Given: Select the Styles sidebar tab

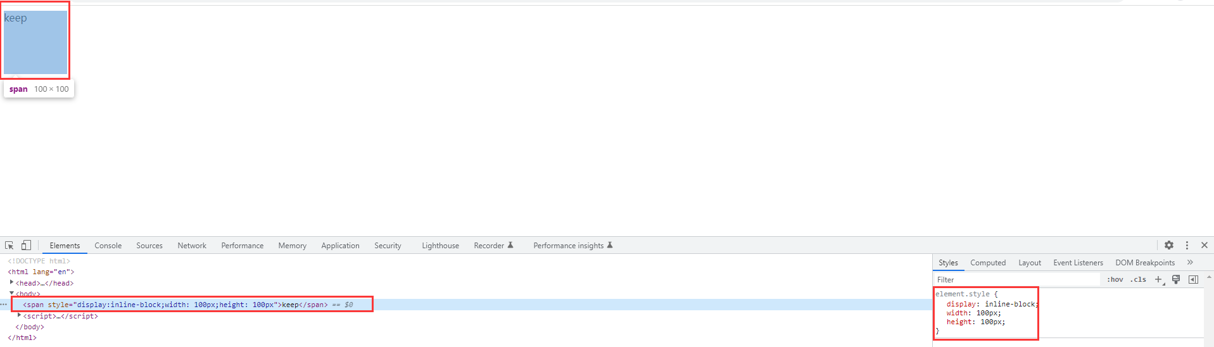Looking at the screenshot, I should pyautogui.click(x=948, y=263).
